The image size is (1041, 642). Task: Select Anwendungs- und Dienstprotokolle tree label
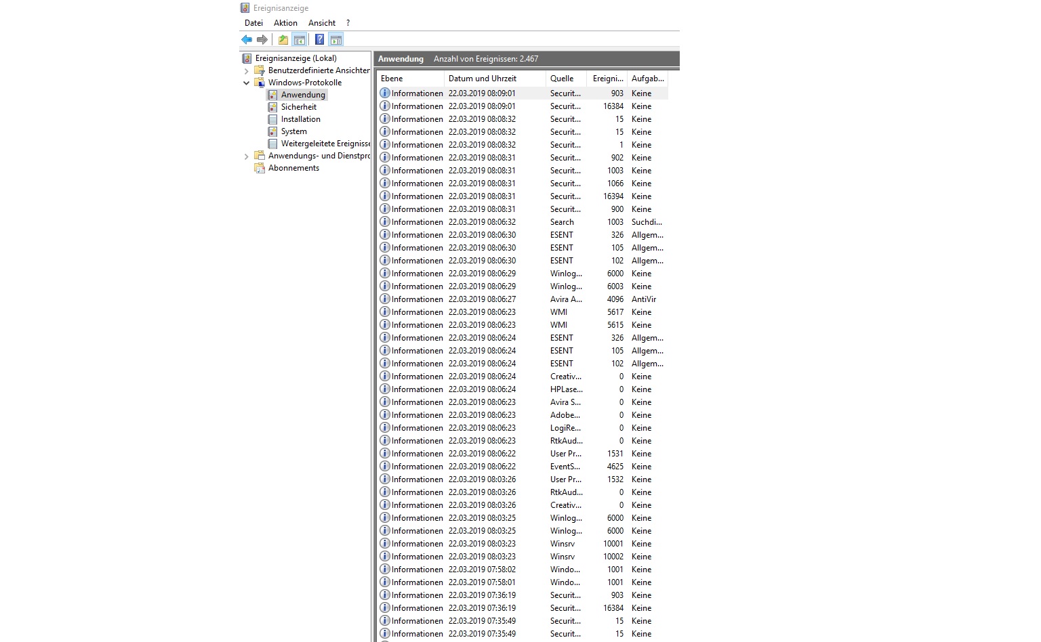(319, 156)
